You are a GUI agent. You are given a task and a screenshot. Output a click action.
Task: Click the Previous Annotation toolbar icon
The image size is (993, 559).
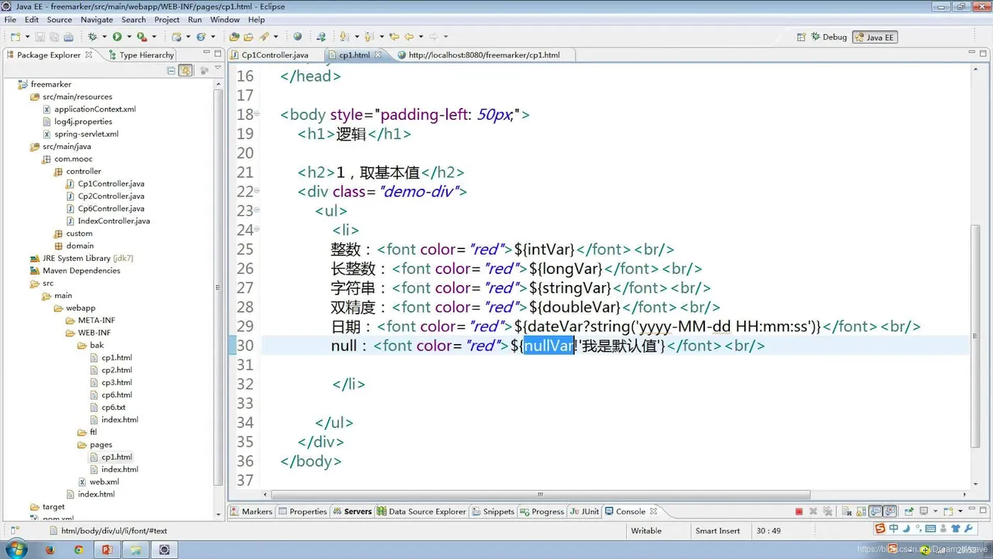368,37
